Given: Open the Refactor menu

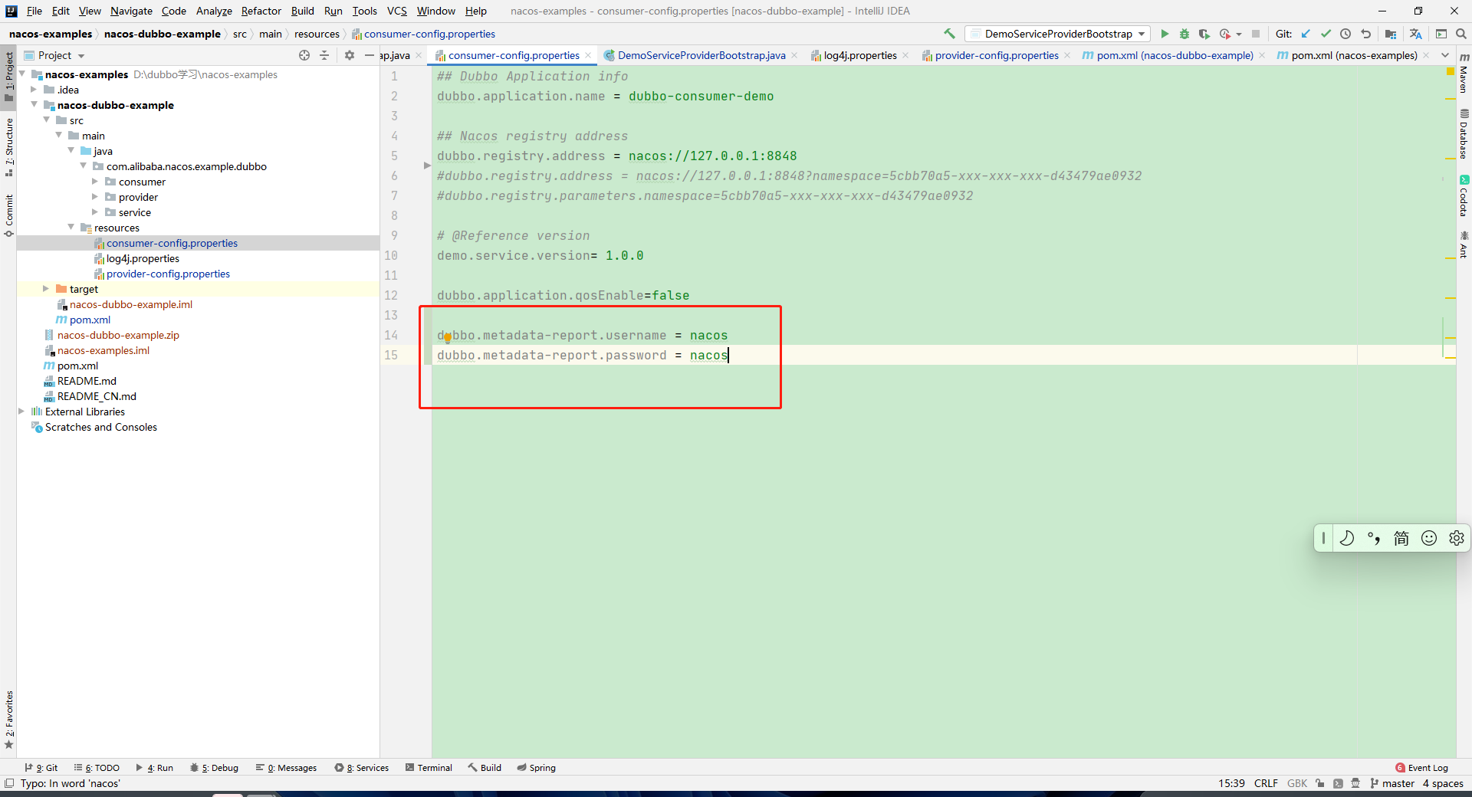Looking at the screenshot, I should [261, 11].
